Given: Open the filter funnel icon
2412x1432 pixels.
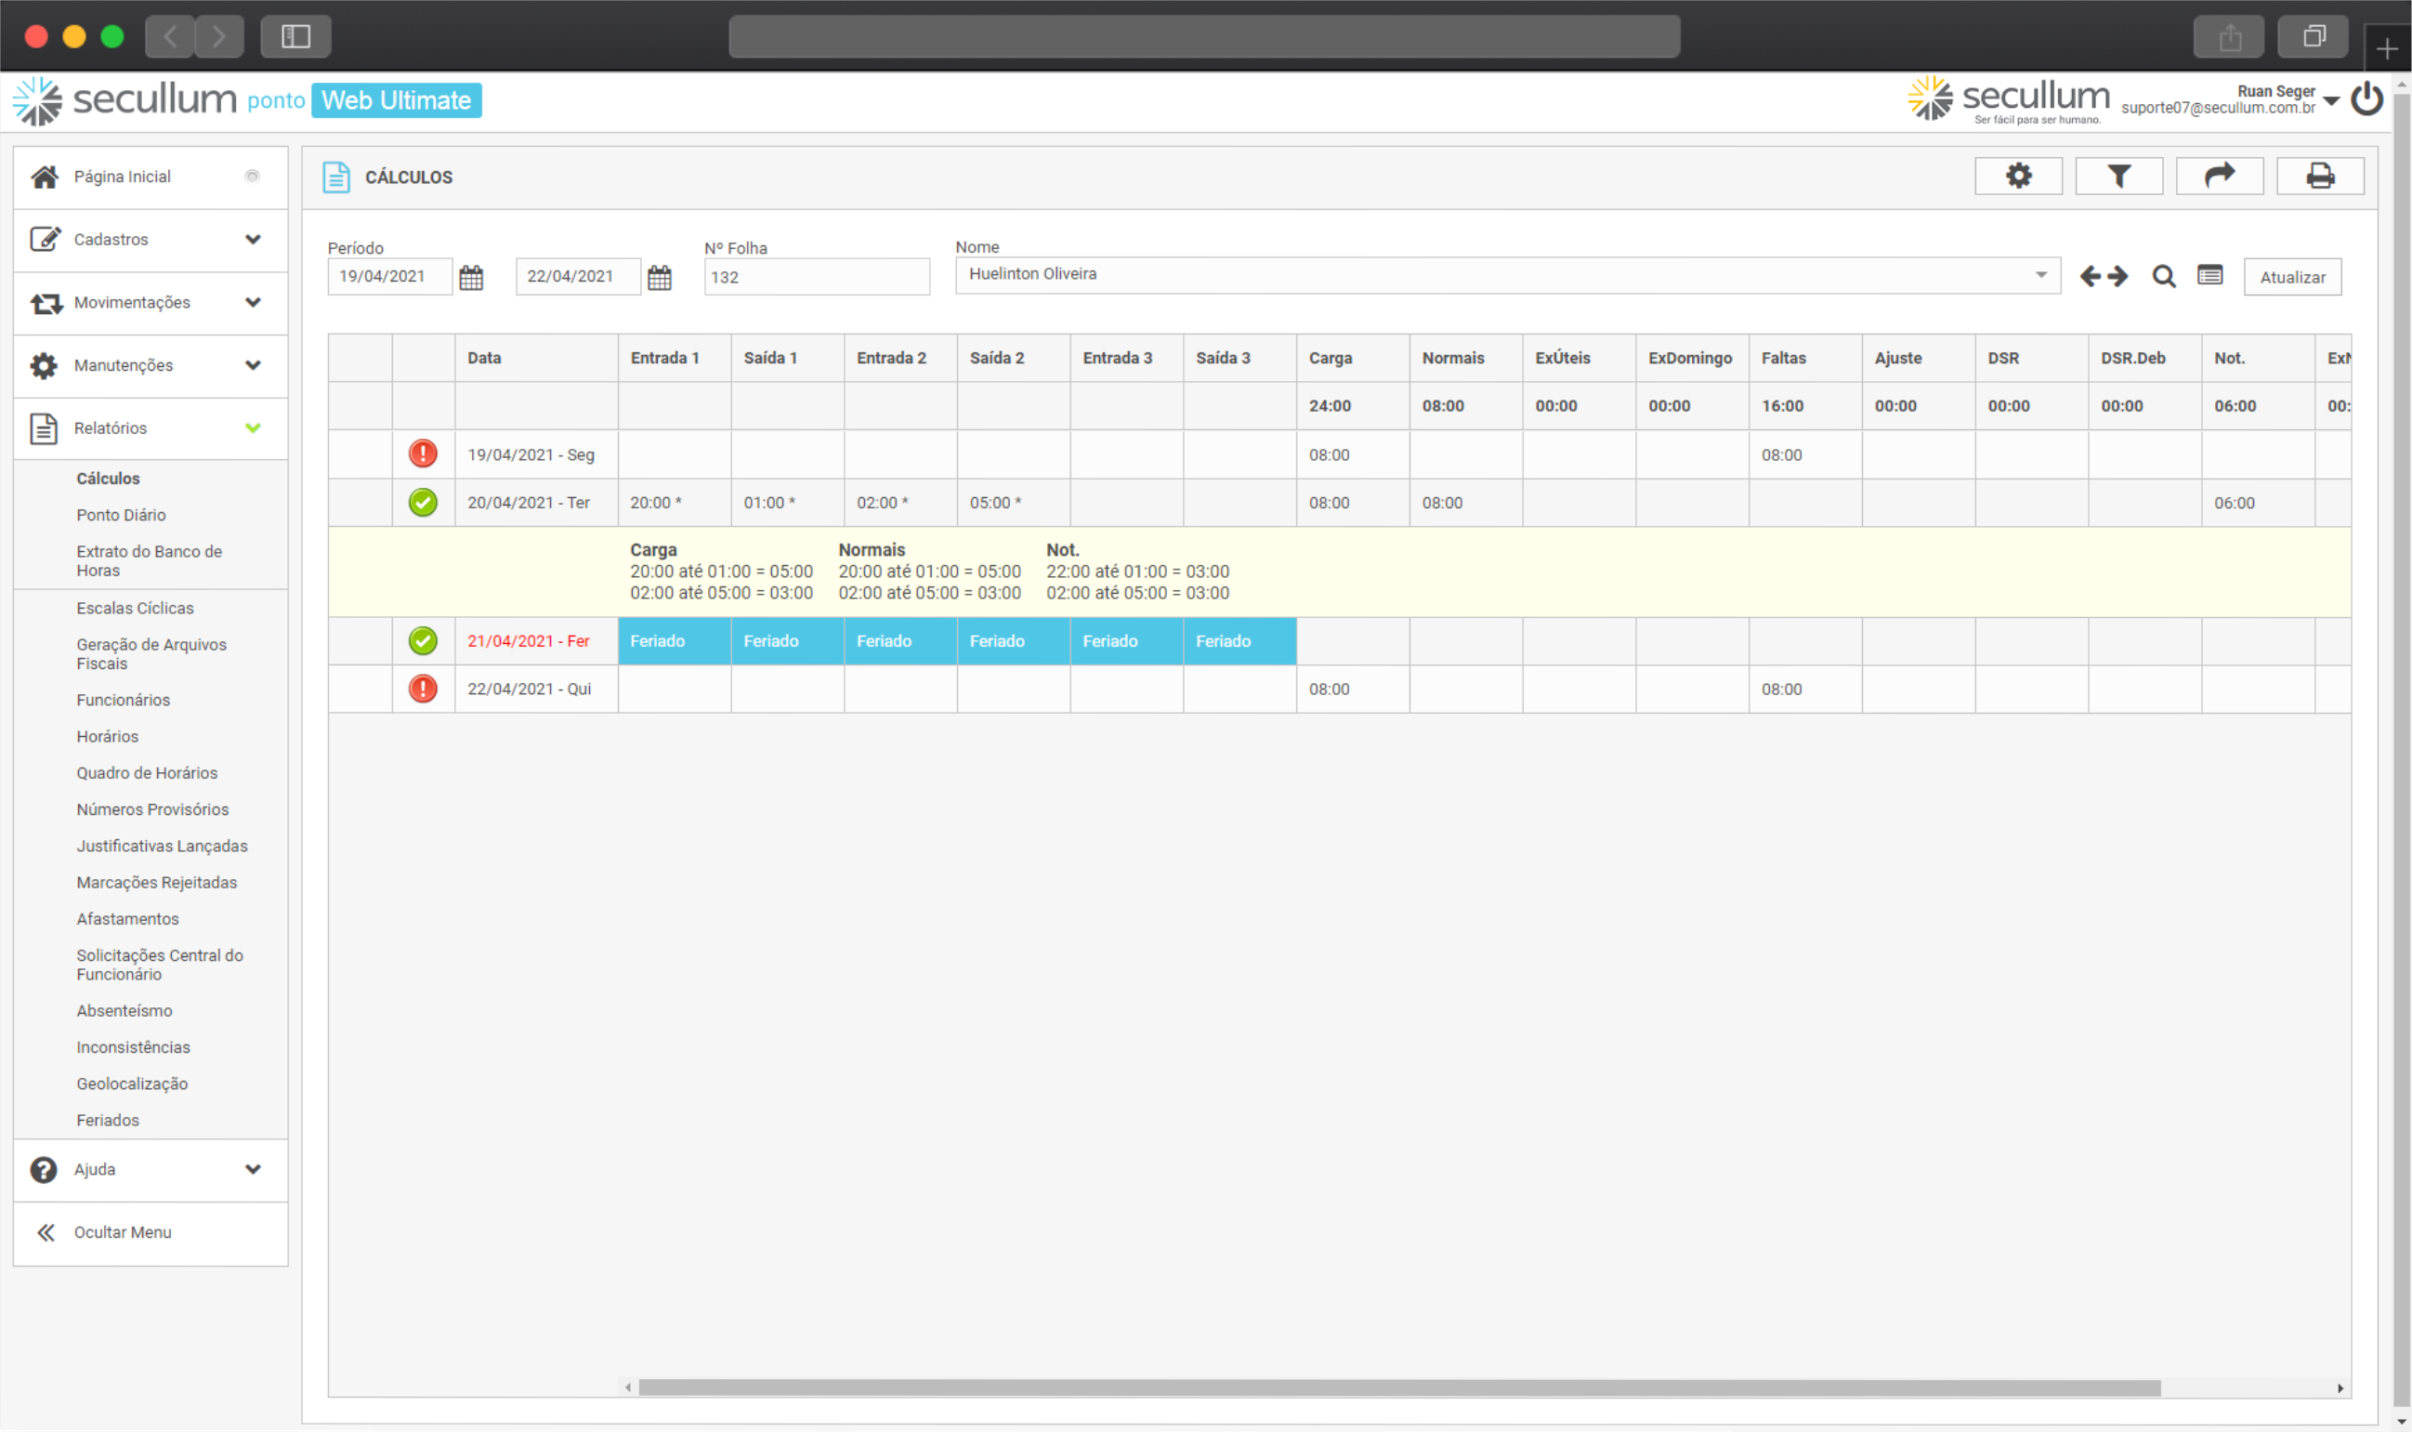Looking at the screenshot, I should [x=2117, y=177].
